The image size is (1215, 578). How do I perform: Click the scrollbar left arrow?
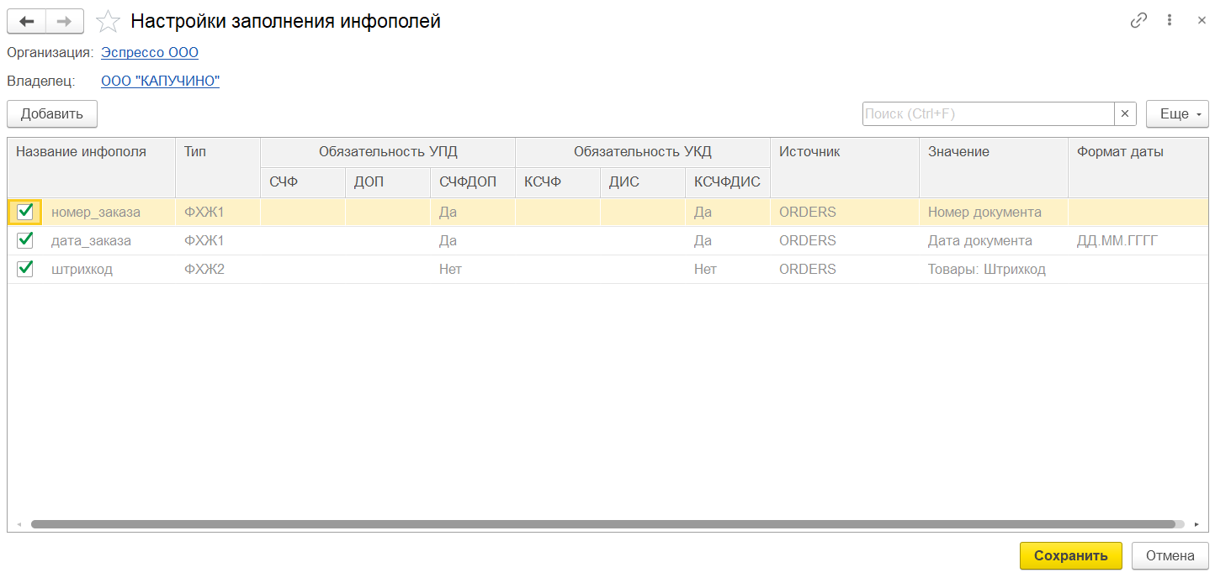tap(19, 523)
